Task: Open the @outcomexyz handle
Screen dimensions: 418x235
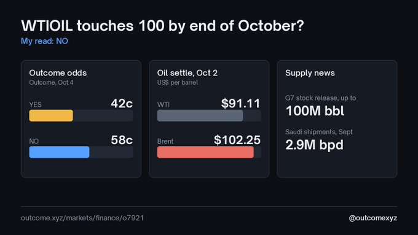Action: (x=373, y=218)
